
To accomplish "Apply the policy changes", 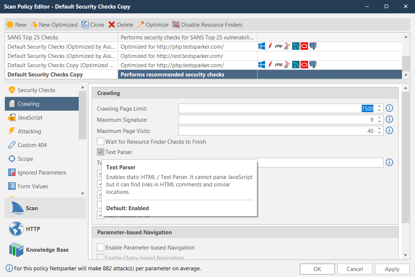I will point(392,269).
